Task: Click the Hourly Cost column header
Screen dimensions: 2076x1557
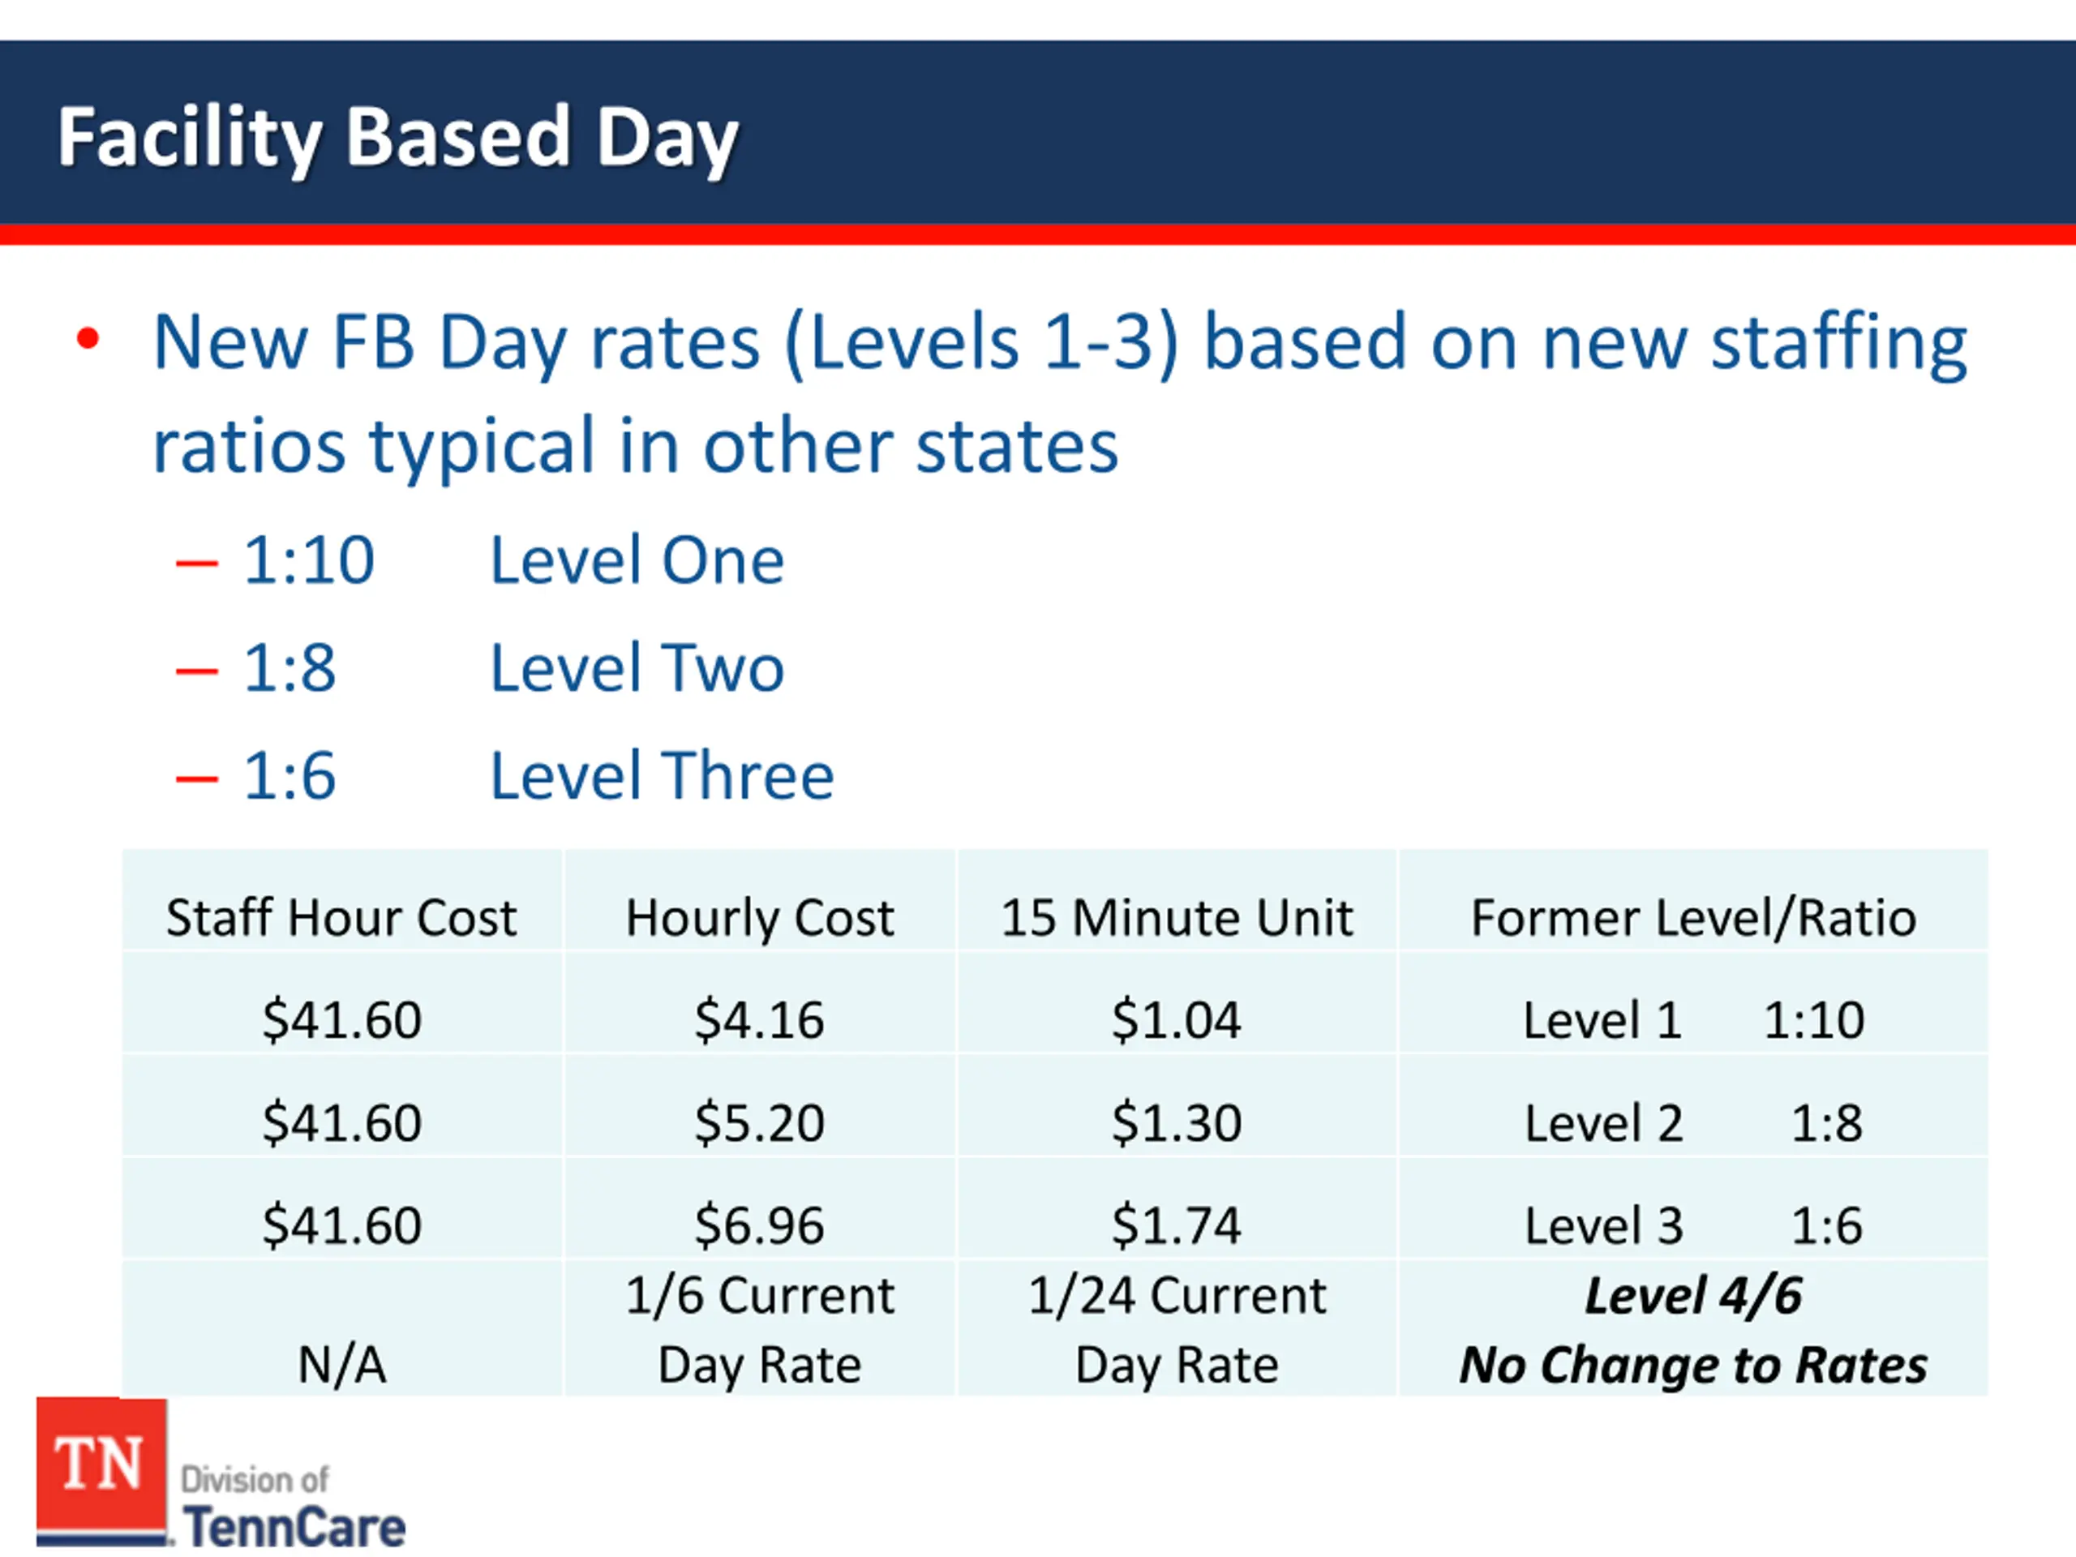Action: tap(760, 917)
